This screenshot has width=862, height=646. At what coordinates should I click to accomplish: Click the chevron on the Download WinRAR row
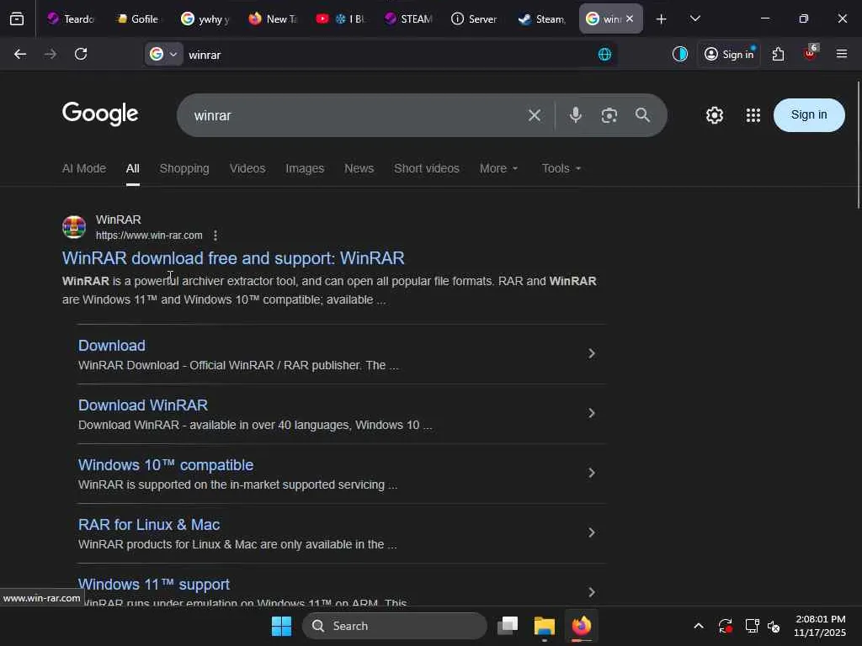click(x=592, y=413)
